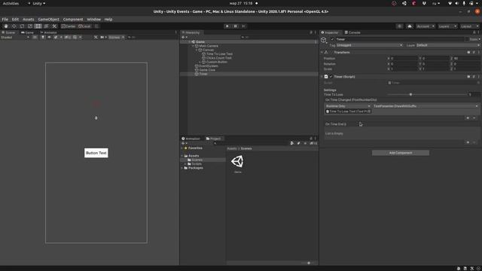Open the Layout dropdown
The image size is (482, 271).
pos(470,26)
